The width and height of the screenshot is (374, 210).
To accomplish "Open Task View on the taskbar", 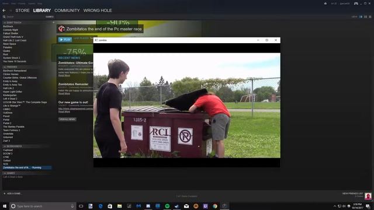I will tap(81, 206).
